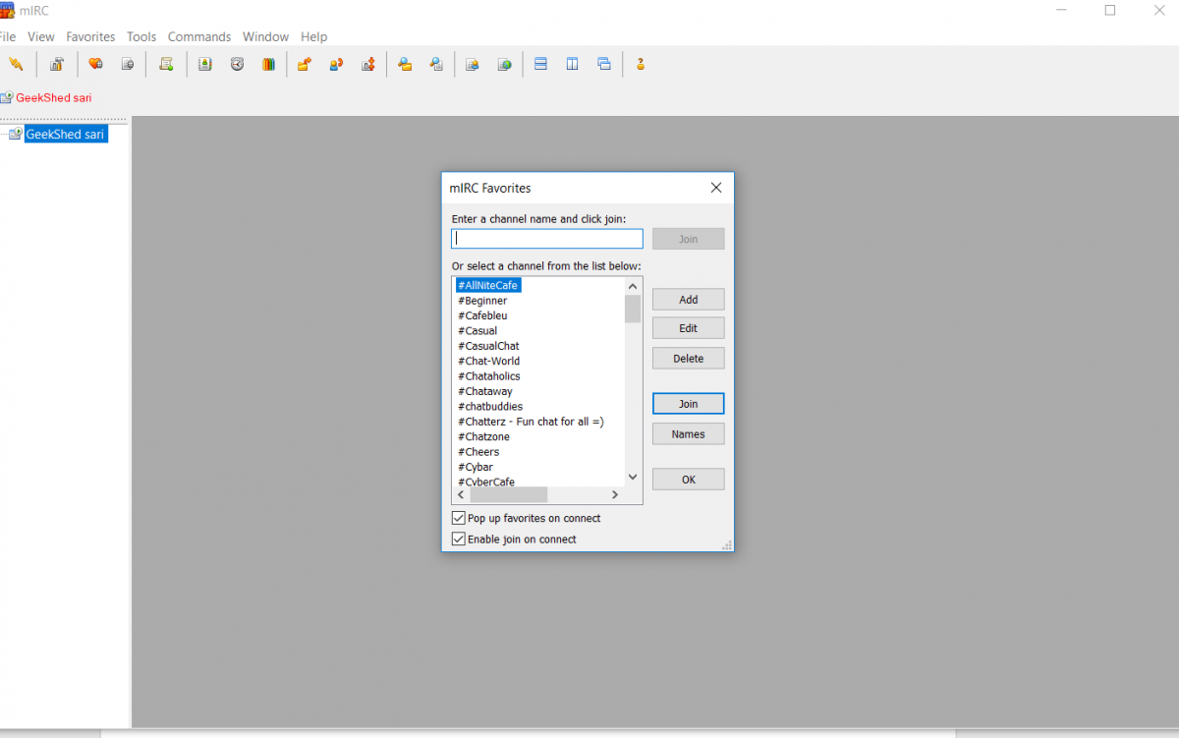This screenshot has width=1179, height=738.
Task: Click the Delete button in Favorites dialog
Action: pos(689,359)
